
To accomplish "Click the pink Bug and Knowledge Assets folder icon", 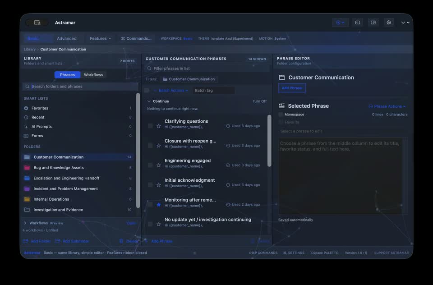I will 27,168.
